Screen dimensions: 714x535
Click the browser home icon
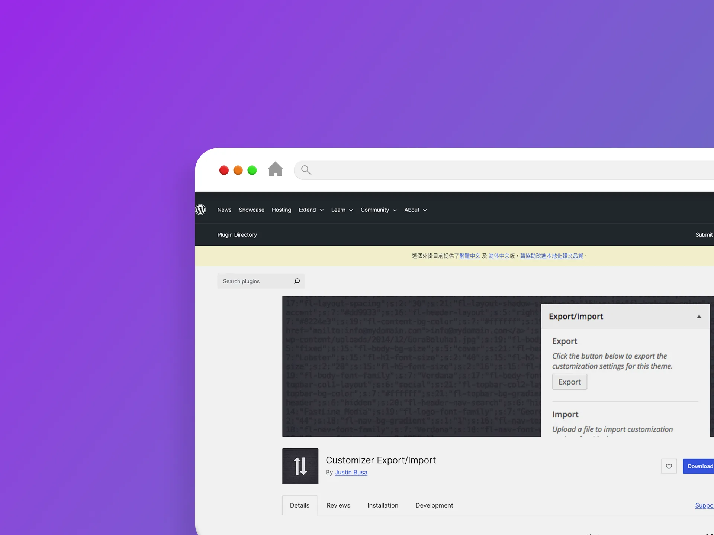275,169
